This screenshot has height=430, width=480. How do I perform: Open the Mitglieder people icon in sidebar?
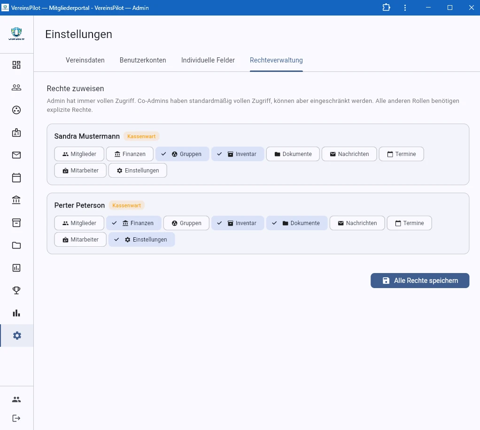point(16,87)
